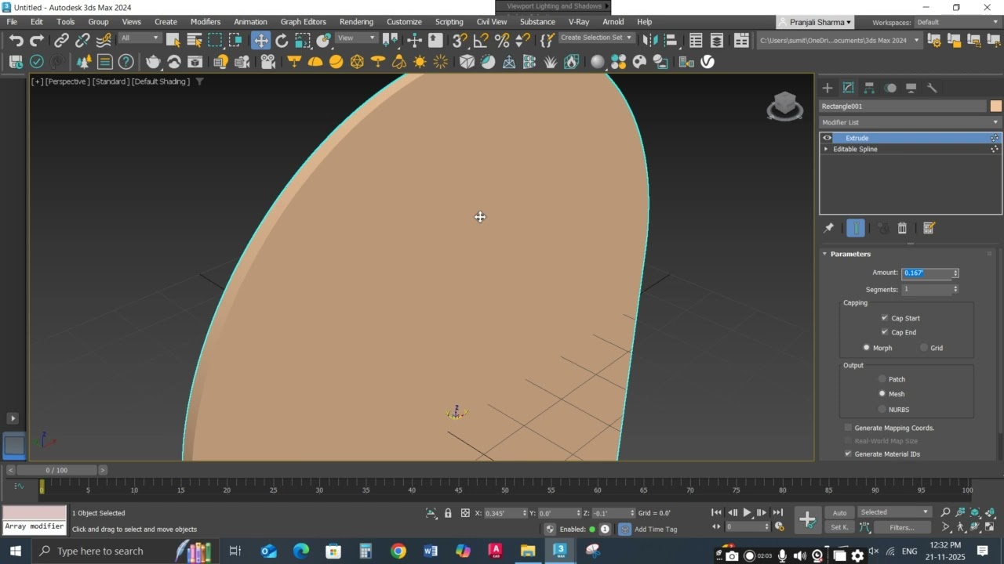
Task: Open the Utilities wrench panel tab
Action: click(933, 88)
